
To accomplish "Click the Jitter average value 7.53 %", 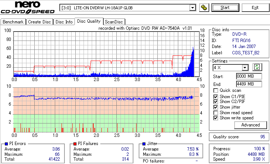I will coord(193,149).
